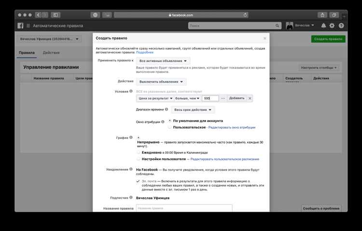The height and width of the screenshot is (231, 362).
Task: Click the info icon next to Условия
Action: (x=131, y=91)
